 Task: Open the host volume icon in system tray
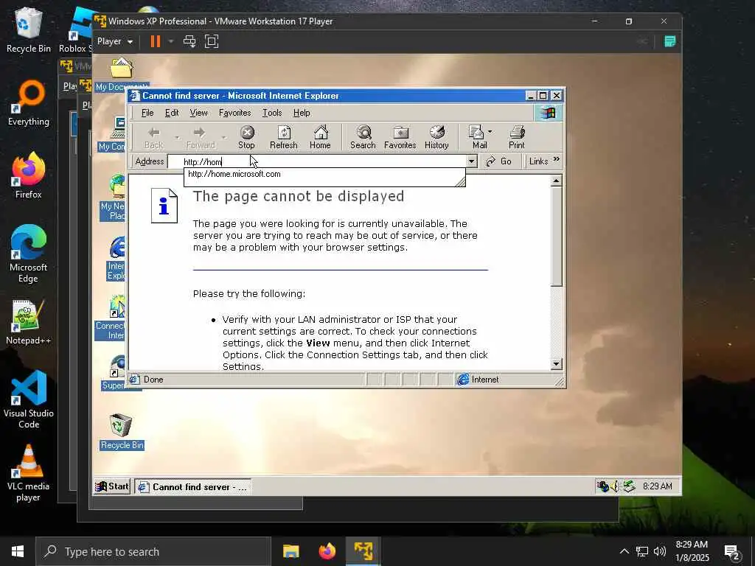tap(660, 551)
